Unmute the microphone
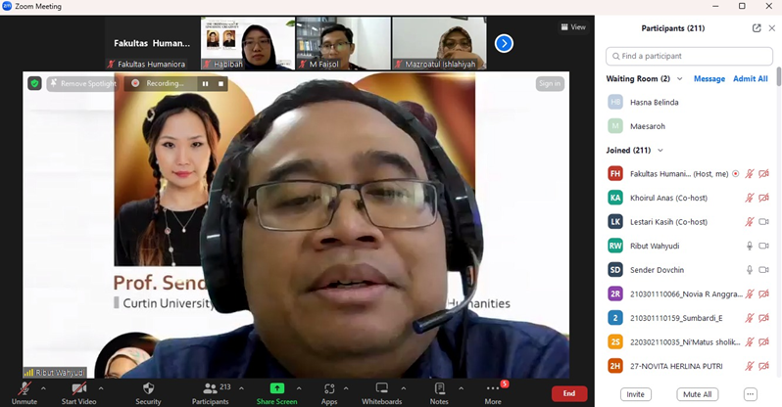This screenshot has width=782, height=407. pos(24,388)
